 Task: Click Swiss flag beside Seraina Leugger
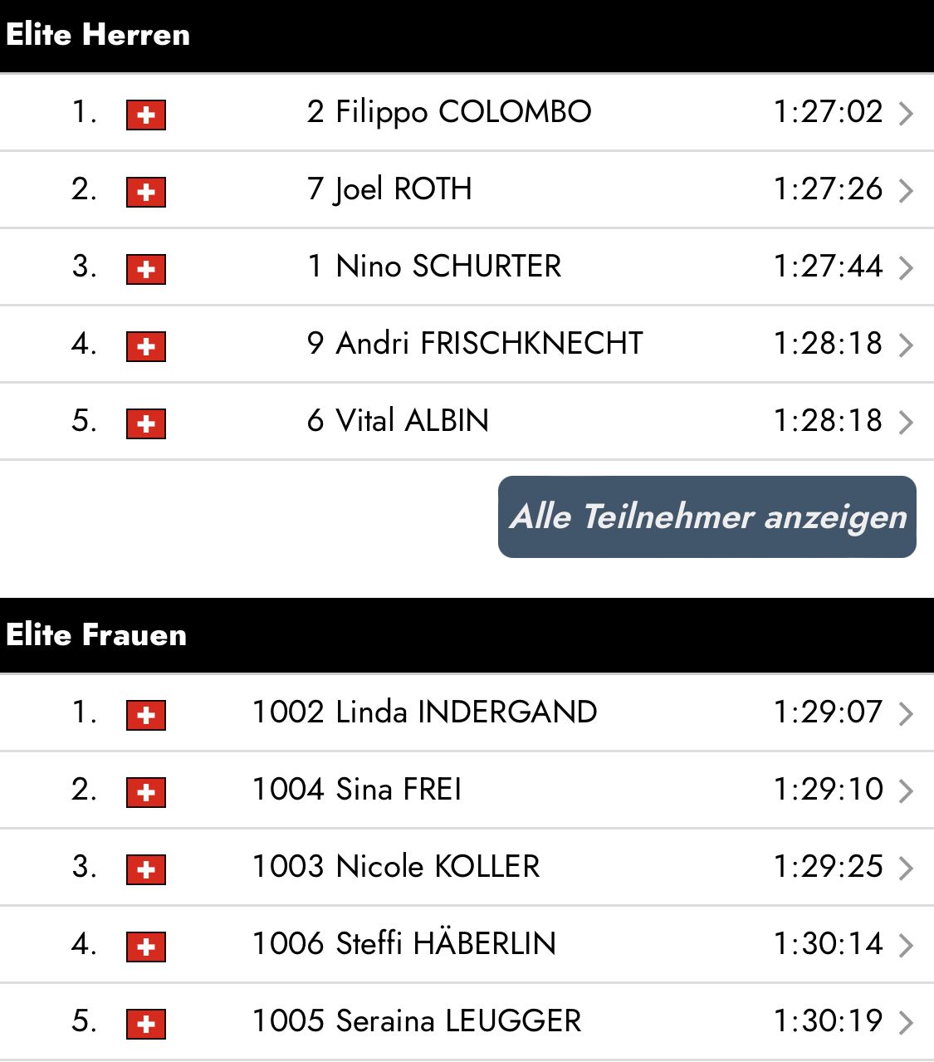click(146, 1024)
